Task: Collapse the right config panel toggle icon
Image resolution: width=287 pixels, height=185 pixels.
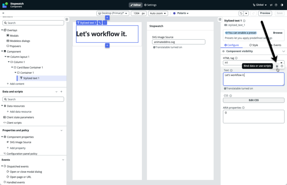Action: [220, 19]
